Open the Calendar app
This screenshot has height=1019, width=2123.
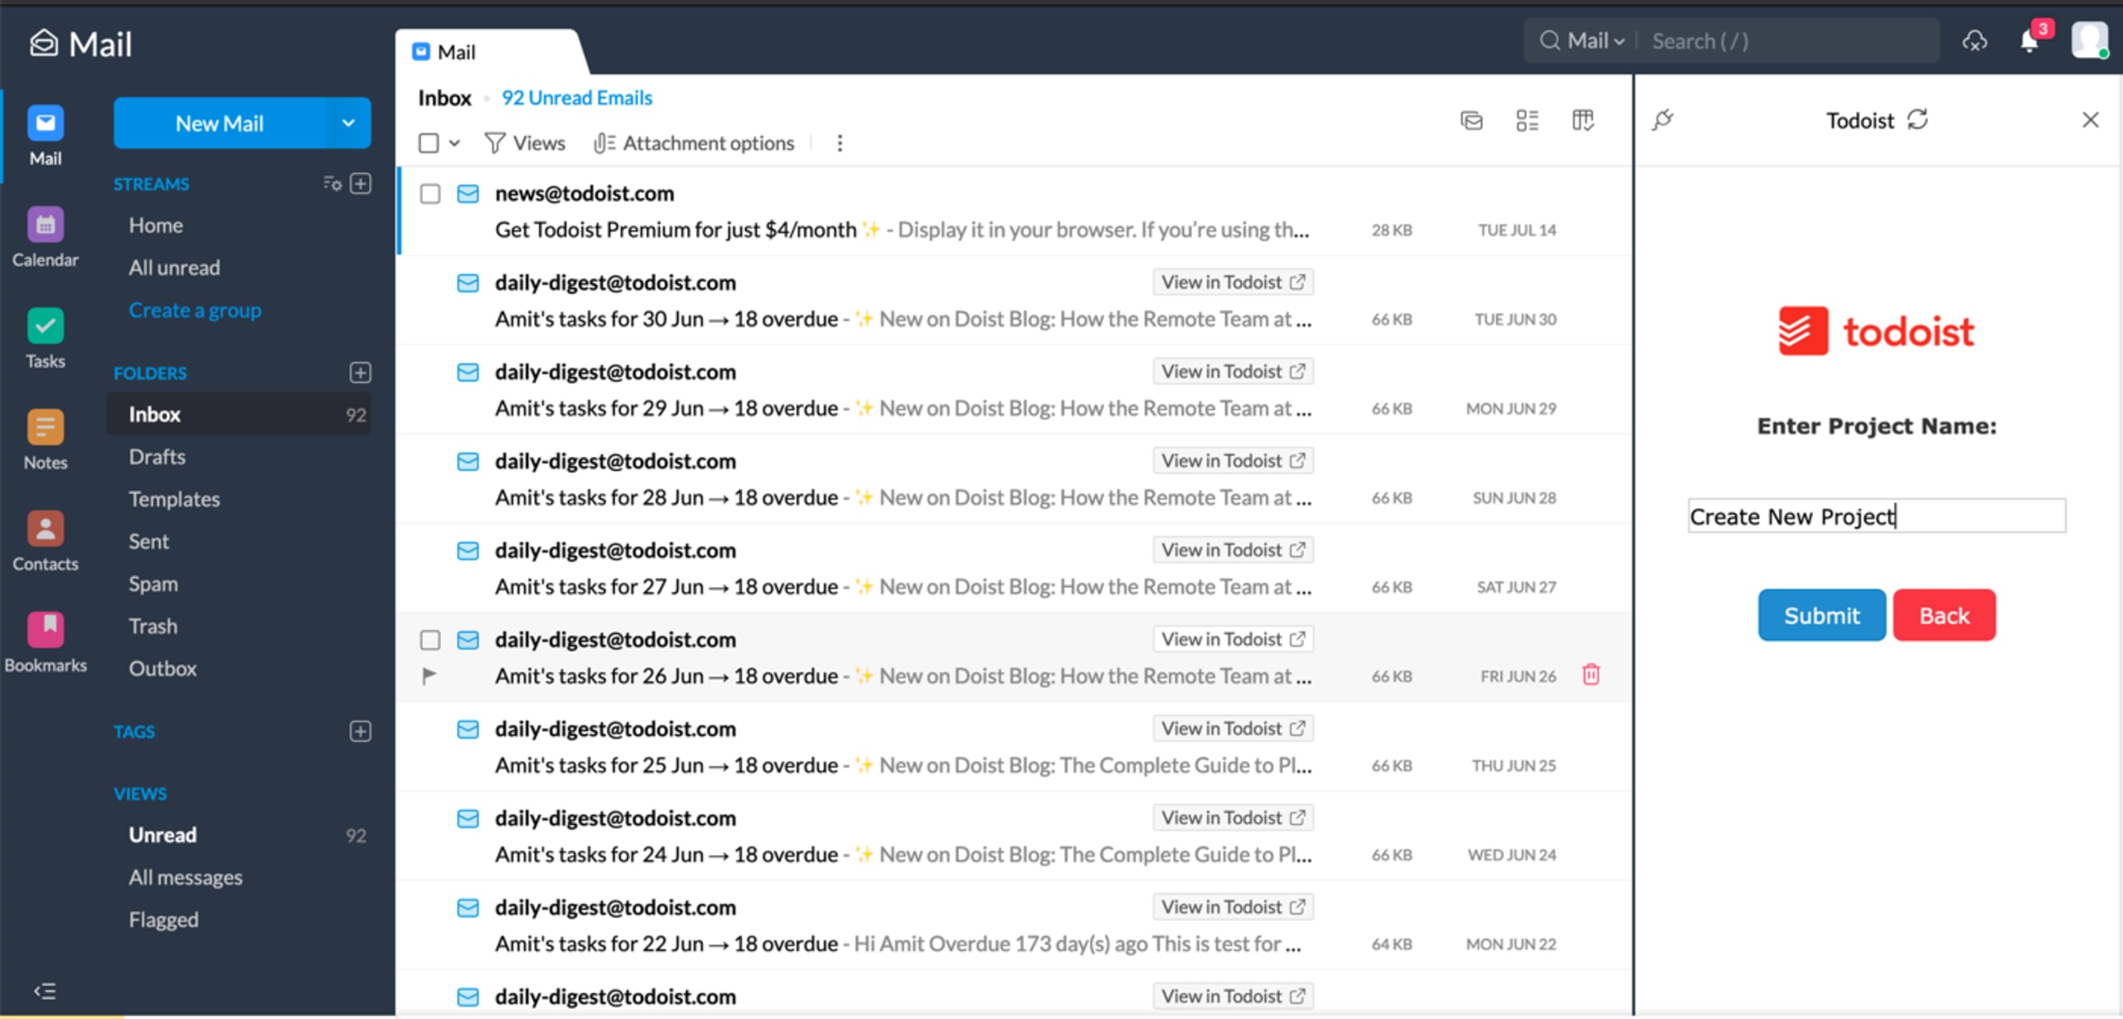[x=45, y=237]
